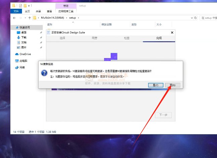The image size is (217, 158).
Task: Click the Multisim14.3(64bit) breadcrumb
Action: point(52,18)
